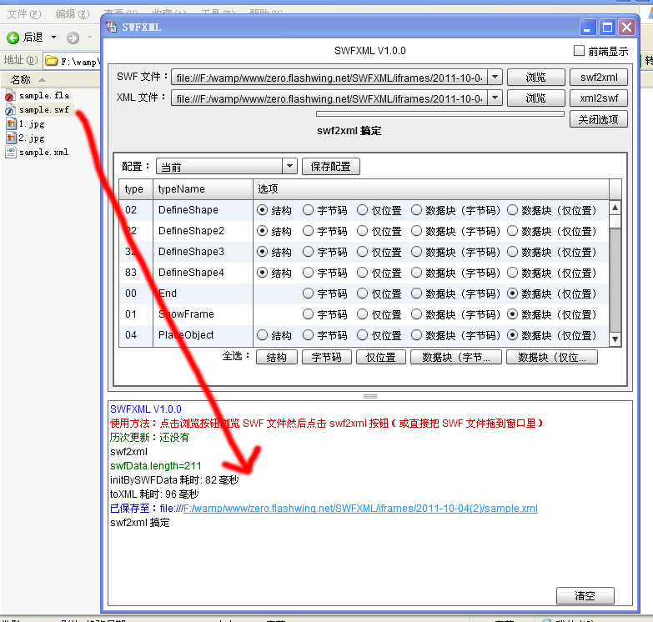Click the swf2xml convert button
This screenshot has height=622, width=653.
(599, 77)
